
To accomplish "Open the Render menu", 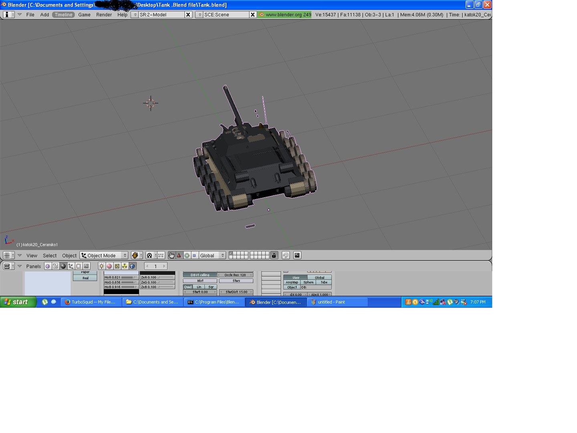I will point(104,14).
